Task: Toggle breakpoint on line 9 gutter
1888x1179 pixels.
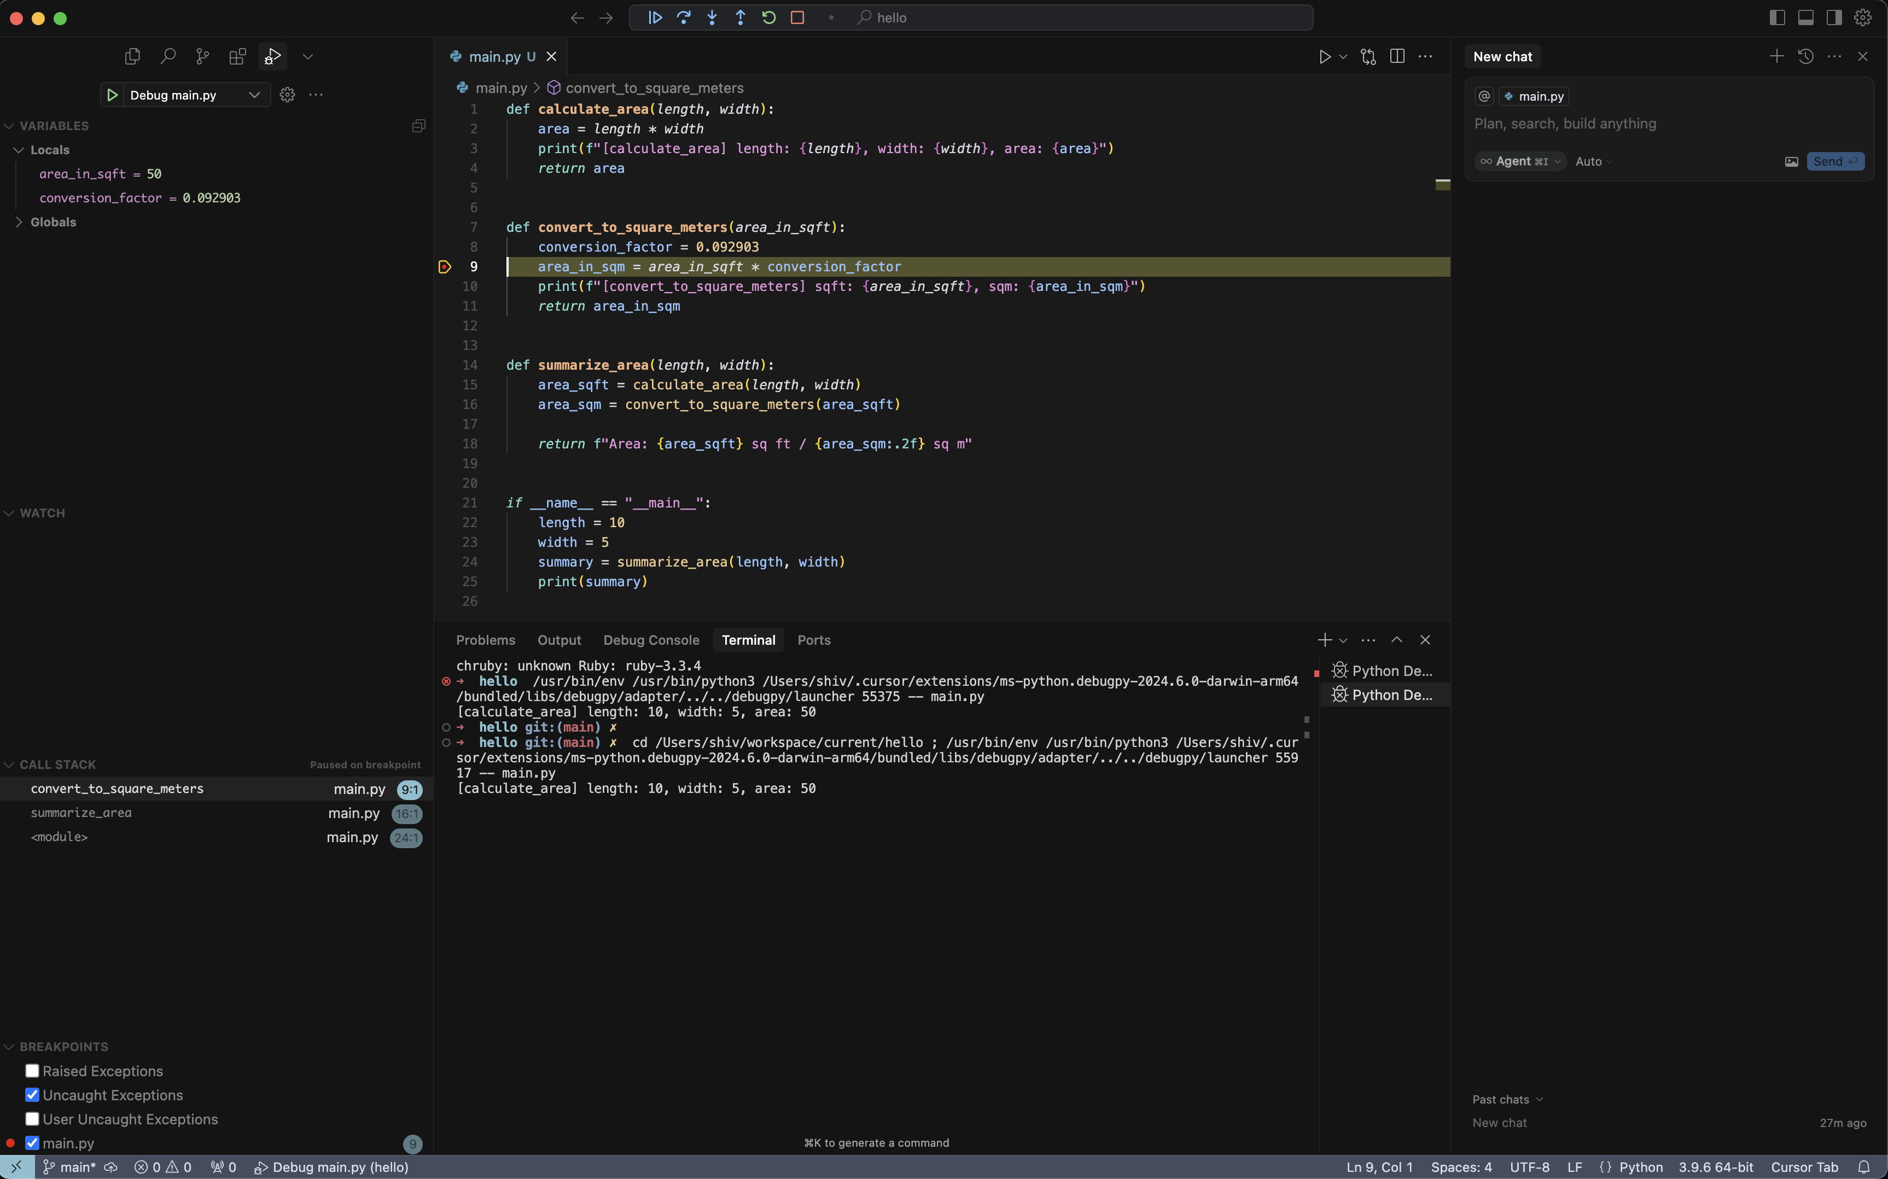Action: point(445,267)
